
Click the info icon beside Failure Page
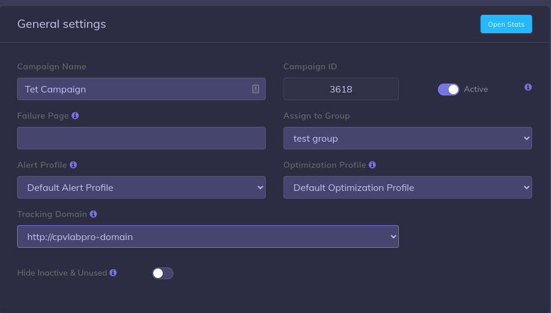[x=75, y=116]
